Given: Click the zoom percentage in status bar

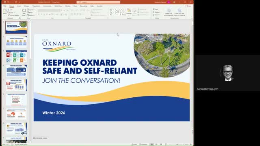Looking at the screenshot, I should click(187, 144).
